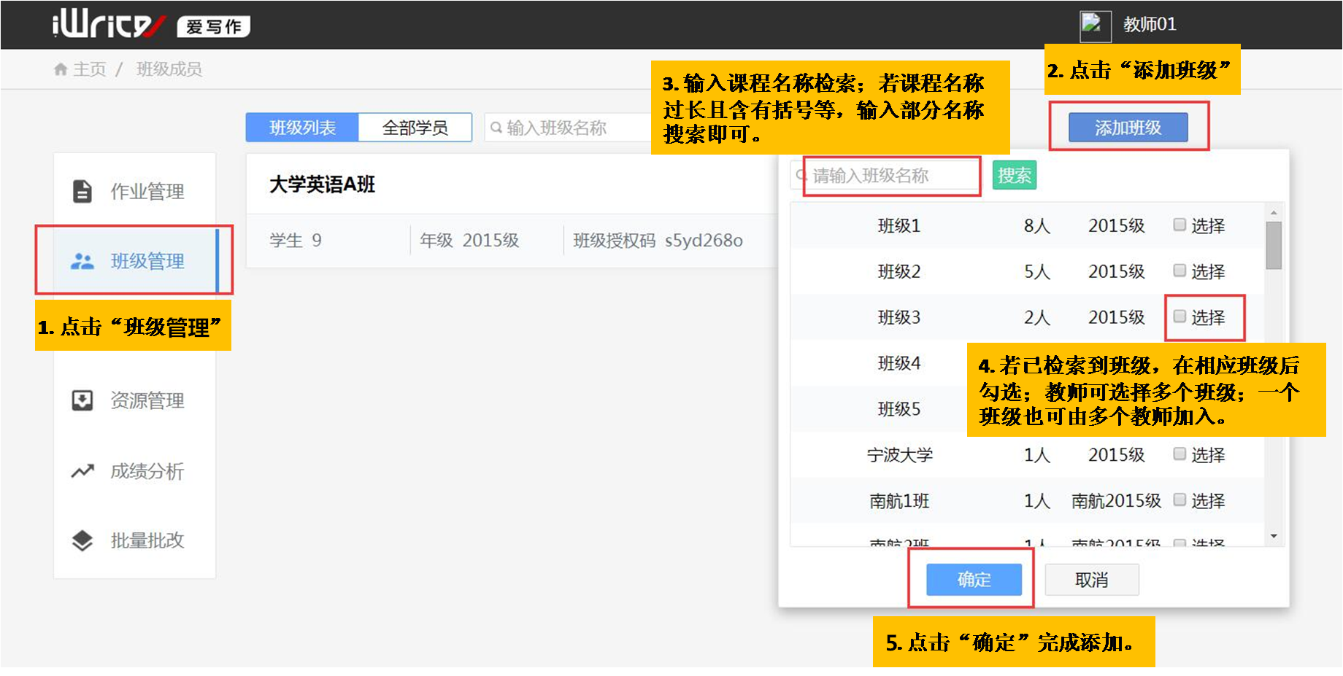The height and width of the screenshot is (676, 1343).
Task: Click the 批量批改 layers icon
Action: tap(82, 540)
